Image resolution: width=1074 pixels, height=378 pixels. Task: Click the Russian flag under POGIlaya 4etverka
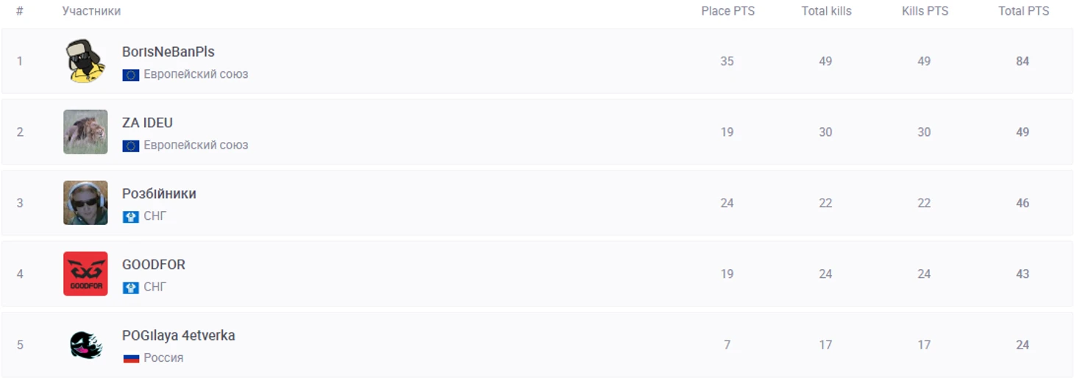pos(131,358)
